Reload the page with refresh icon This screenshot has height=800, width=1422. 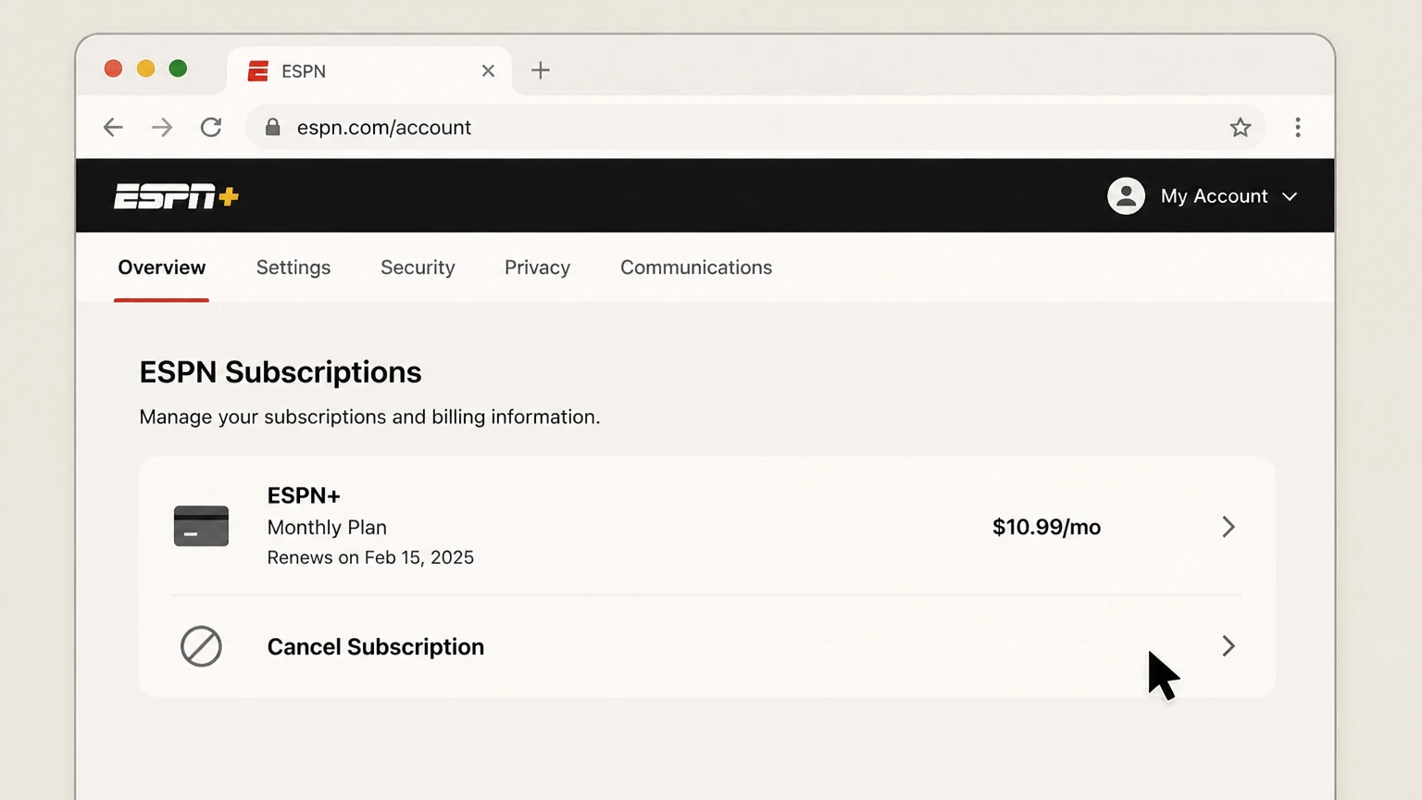211,128
